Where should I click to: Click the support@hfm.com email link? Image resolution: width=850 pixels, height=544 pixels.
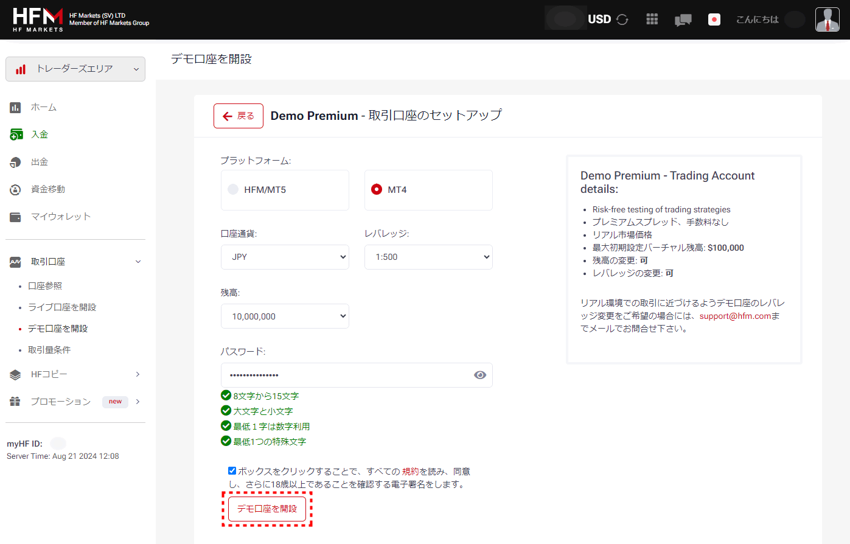point(735,316)
